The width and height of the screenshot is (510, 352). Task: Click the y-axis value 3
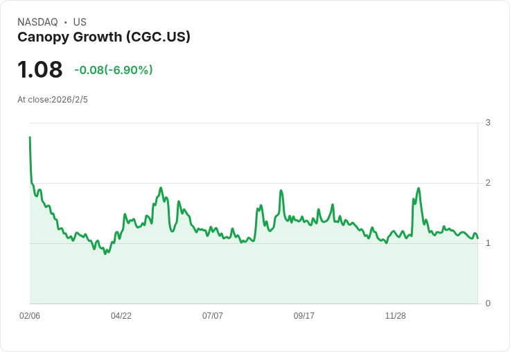488,123
